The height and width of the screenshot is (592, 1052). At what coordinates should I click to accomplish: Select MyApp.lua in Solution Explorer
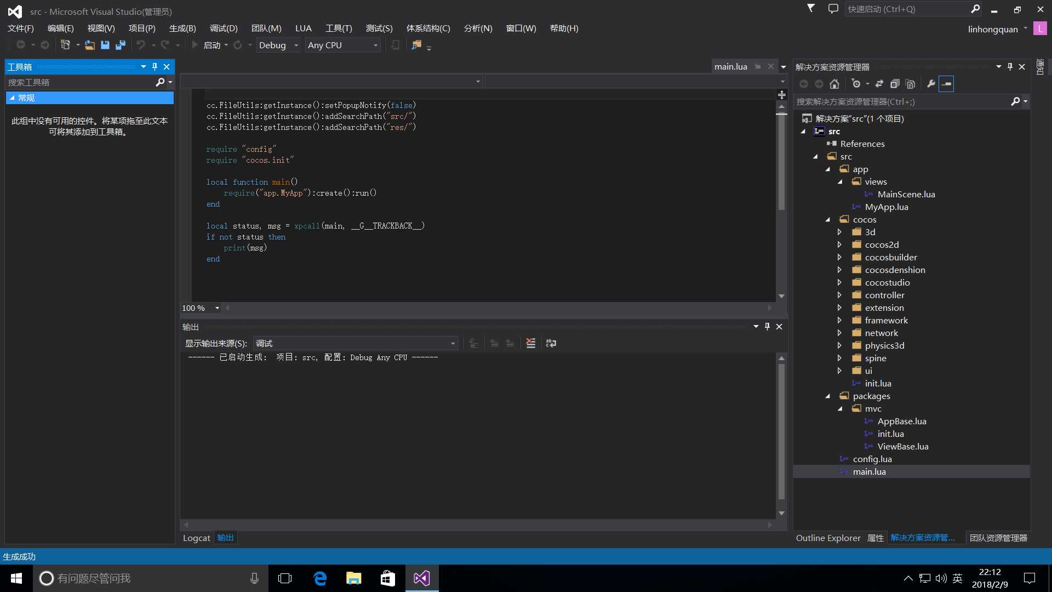click(886, 207)
